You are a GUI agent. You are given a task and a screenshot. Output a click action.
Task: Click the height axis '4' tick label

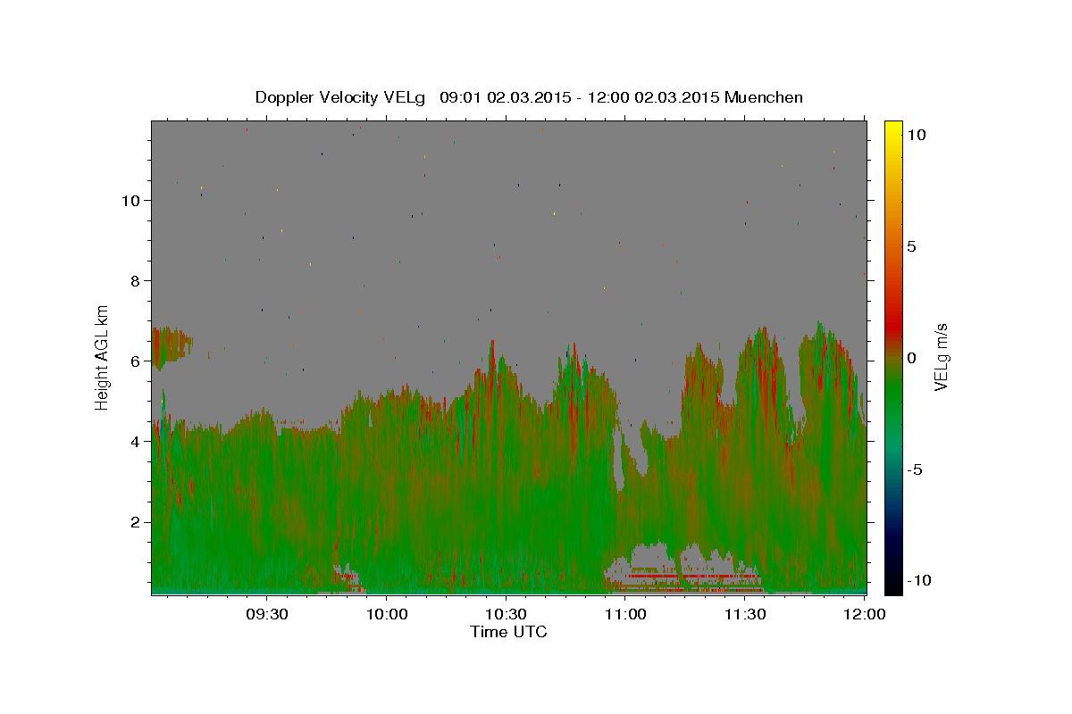click(137, 442)
